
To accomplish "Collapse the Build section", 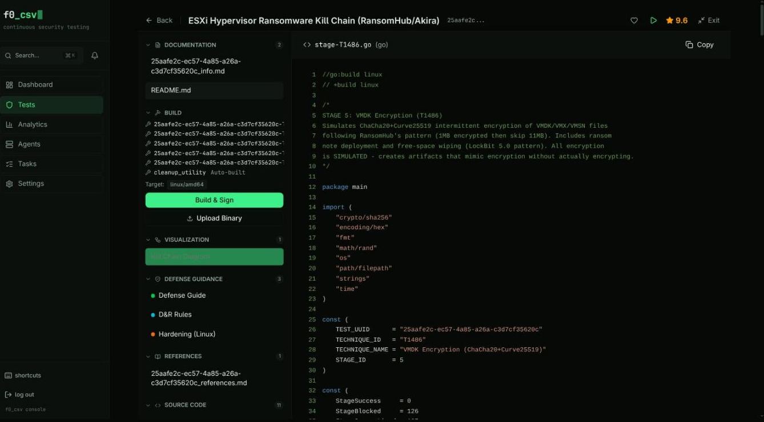I will pos(148,113).
